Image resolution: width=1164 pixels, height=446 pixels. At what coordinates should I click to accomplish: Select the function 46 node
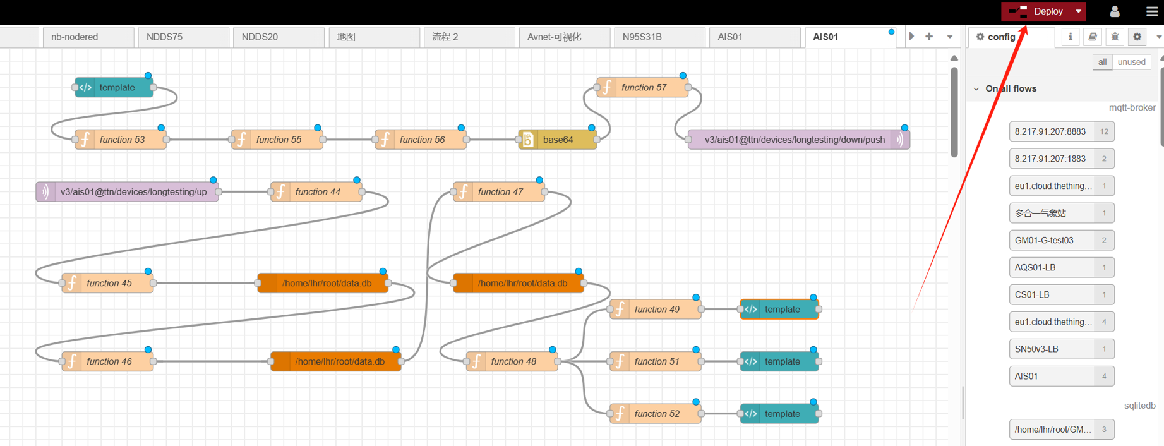[107, 361]
